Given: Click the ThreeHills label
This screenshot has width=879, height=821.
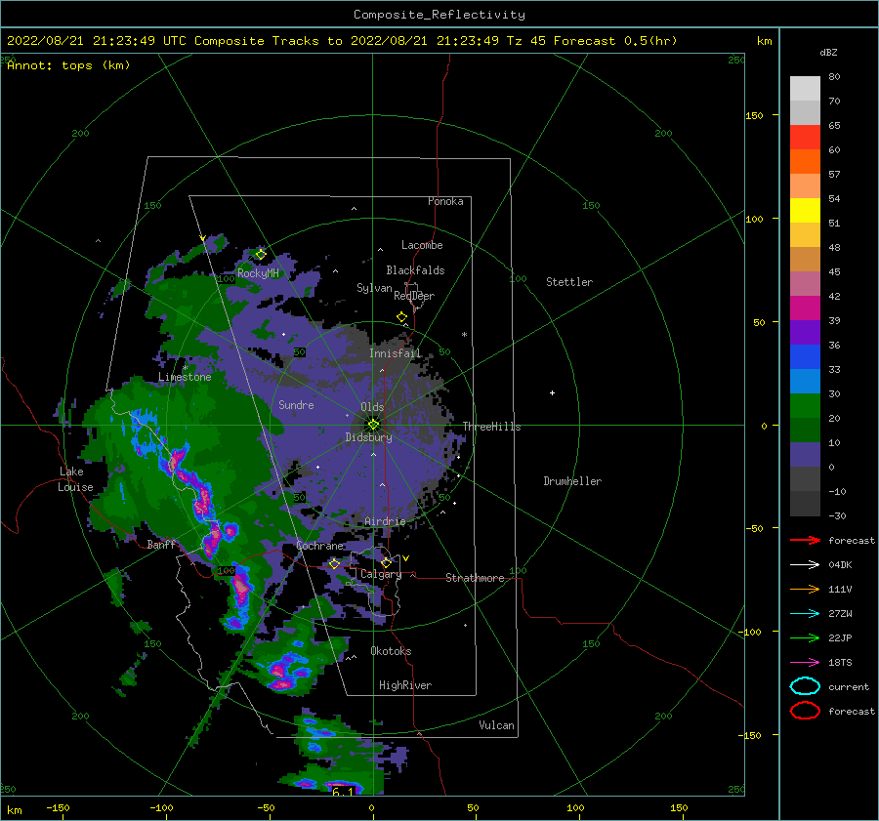Looking at the screenshot, I should [x=491, y=427].
